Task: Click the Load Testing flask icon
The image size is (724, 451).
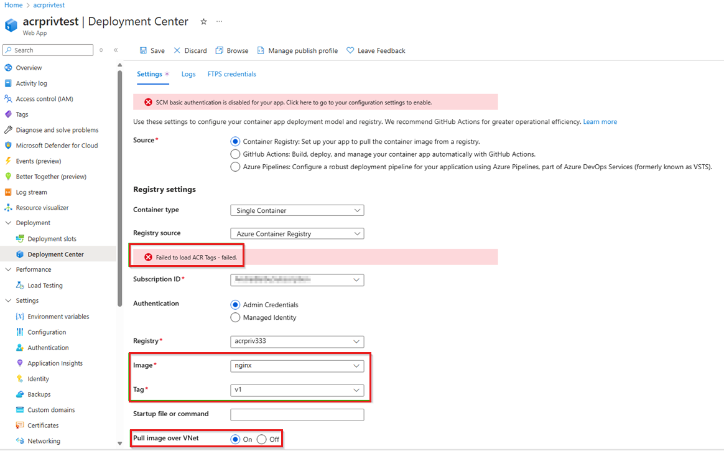Action: pos(20,286)
